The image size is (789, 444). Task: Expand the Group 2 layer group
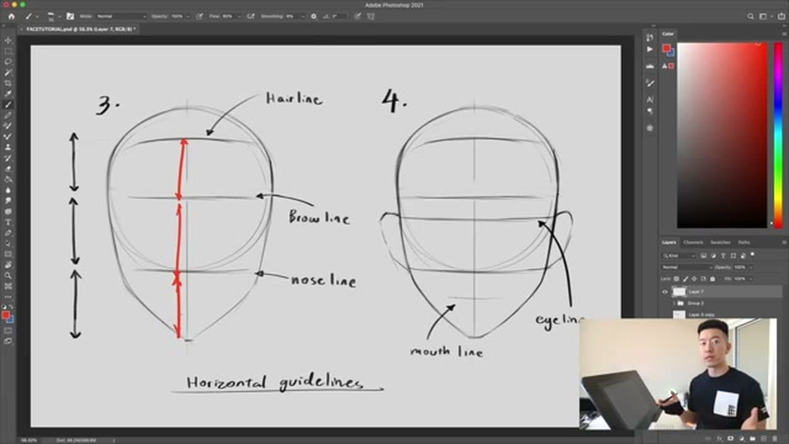click(x=674, y=303)
